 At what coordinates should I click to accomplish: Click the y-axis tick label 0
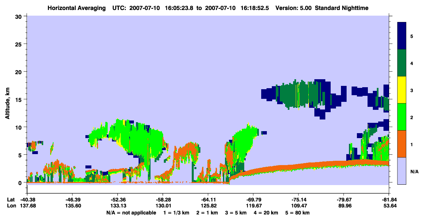(21, 183)
